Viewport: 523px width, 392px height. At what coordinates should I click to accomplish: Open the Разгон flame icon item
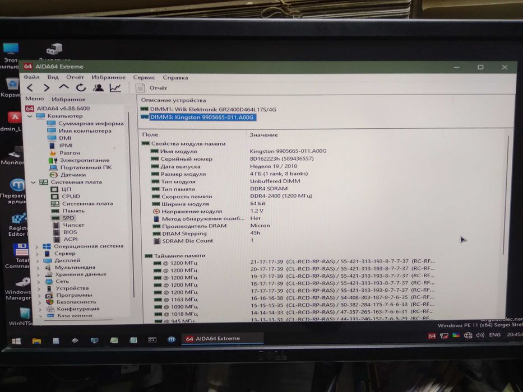point(64,153)
